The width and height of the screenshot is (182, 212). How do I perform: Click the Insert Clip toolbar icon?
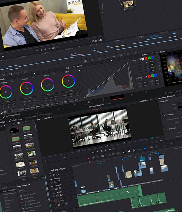(109, 155)
